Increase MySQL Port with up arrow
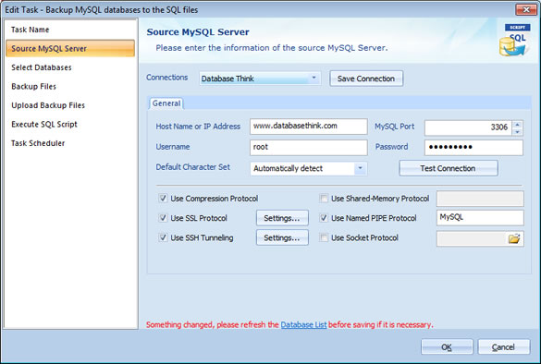The height and width of the screenshot is (364, 541). pyautogui.click(x=517, y=125)
